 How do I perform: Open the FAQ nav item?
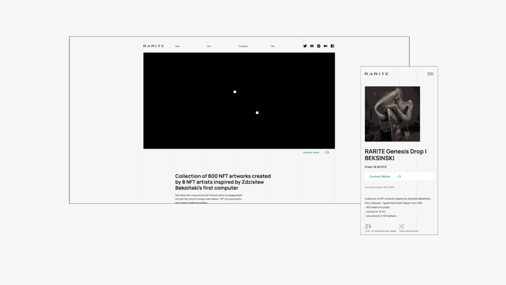(273, 46)
